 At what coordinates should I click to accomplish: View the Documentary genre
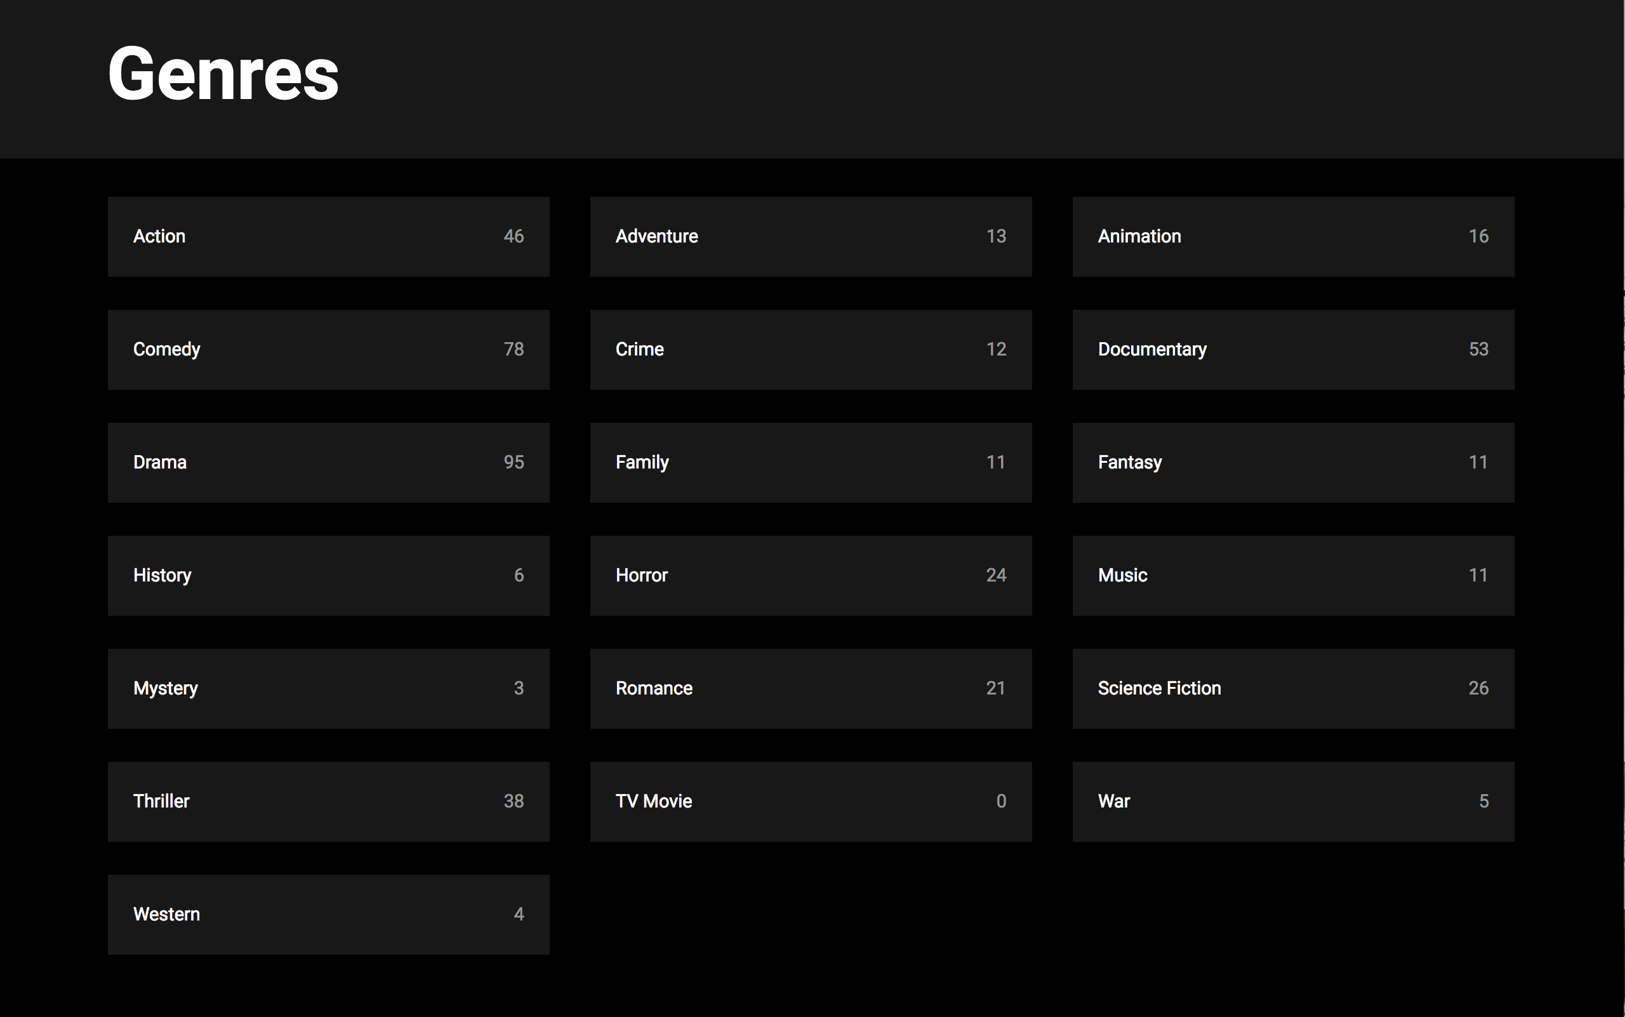tap(1294, 350)
